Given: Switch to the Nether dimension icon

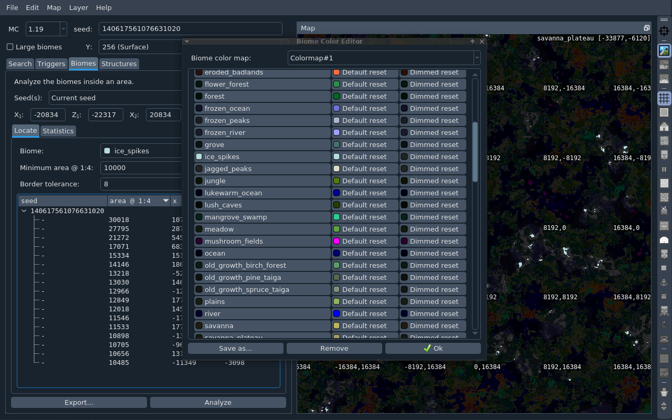Looking at the screenshot, I should (664, 65).
